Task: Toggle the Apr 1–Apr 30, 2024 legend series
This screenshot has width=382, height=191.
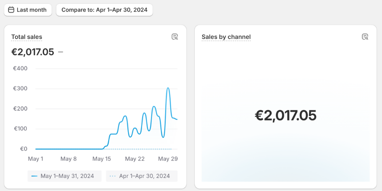Action: 142,176
